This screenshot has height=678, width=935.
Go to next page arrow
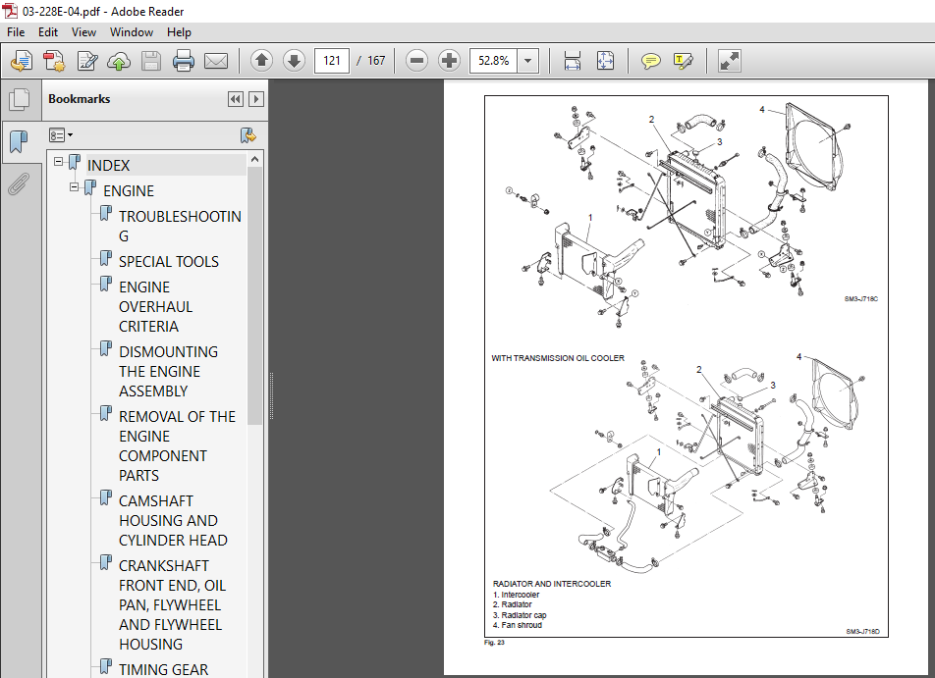tap(294, 61)
